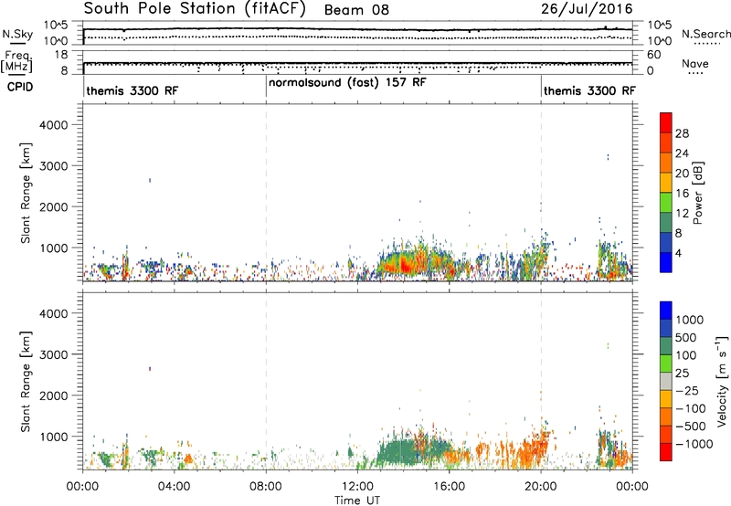Click 'Velocity [m s-1]' colorbar label
Viewport: 731px width, 506px height.
pyautogui.click(x=722, y=381)
